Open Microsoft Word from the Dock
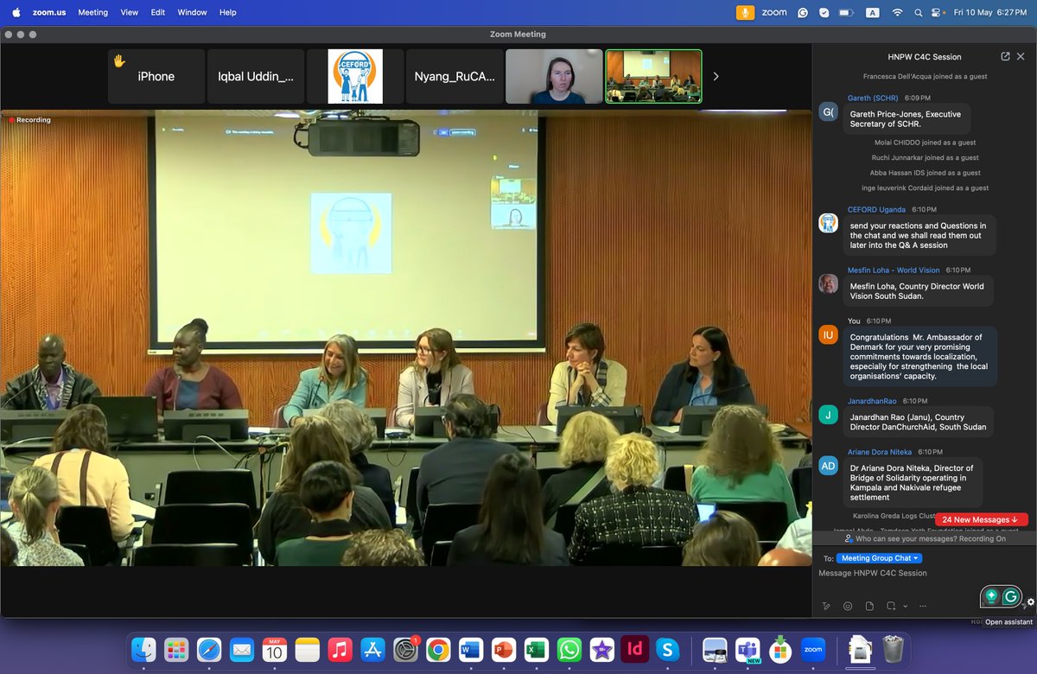Screen dimensions: 1037x674 471,649
